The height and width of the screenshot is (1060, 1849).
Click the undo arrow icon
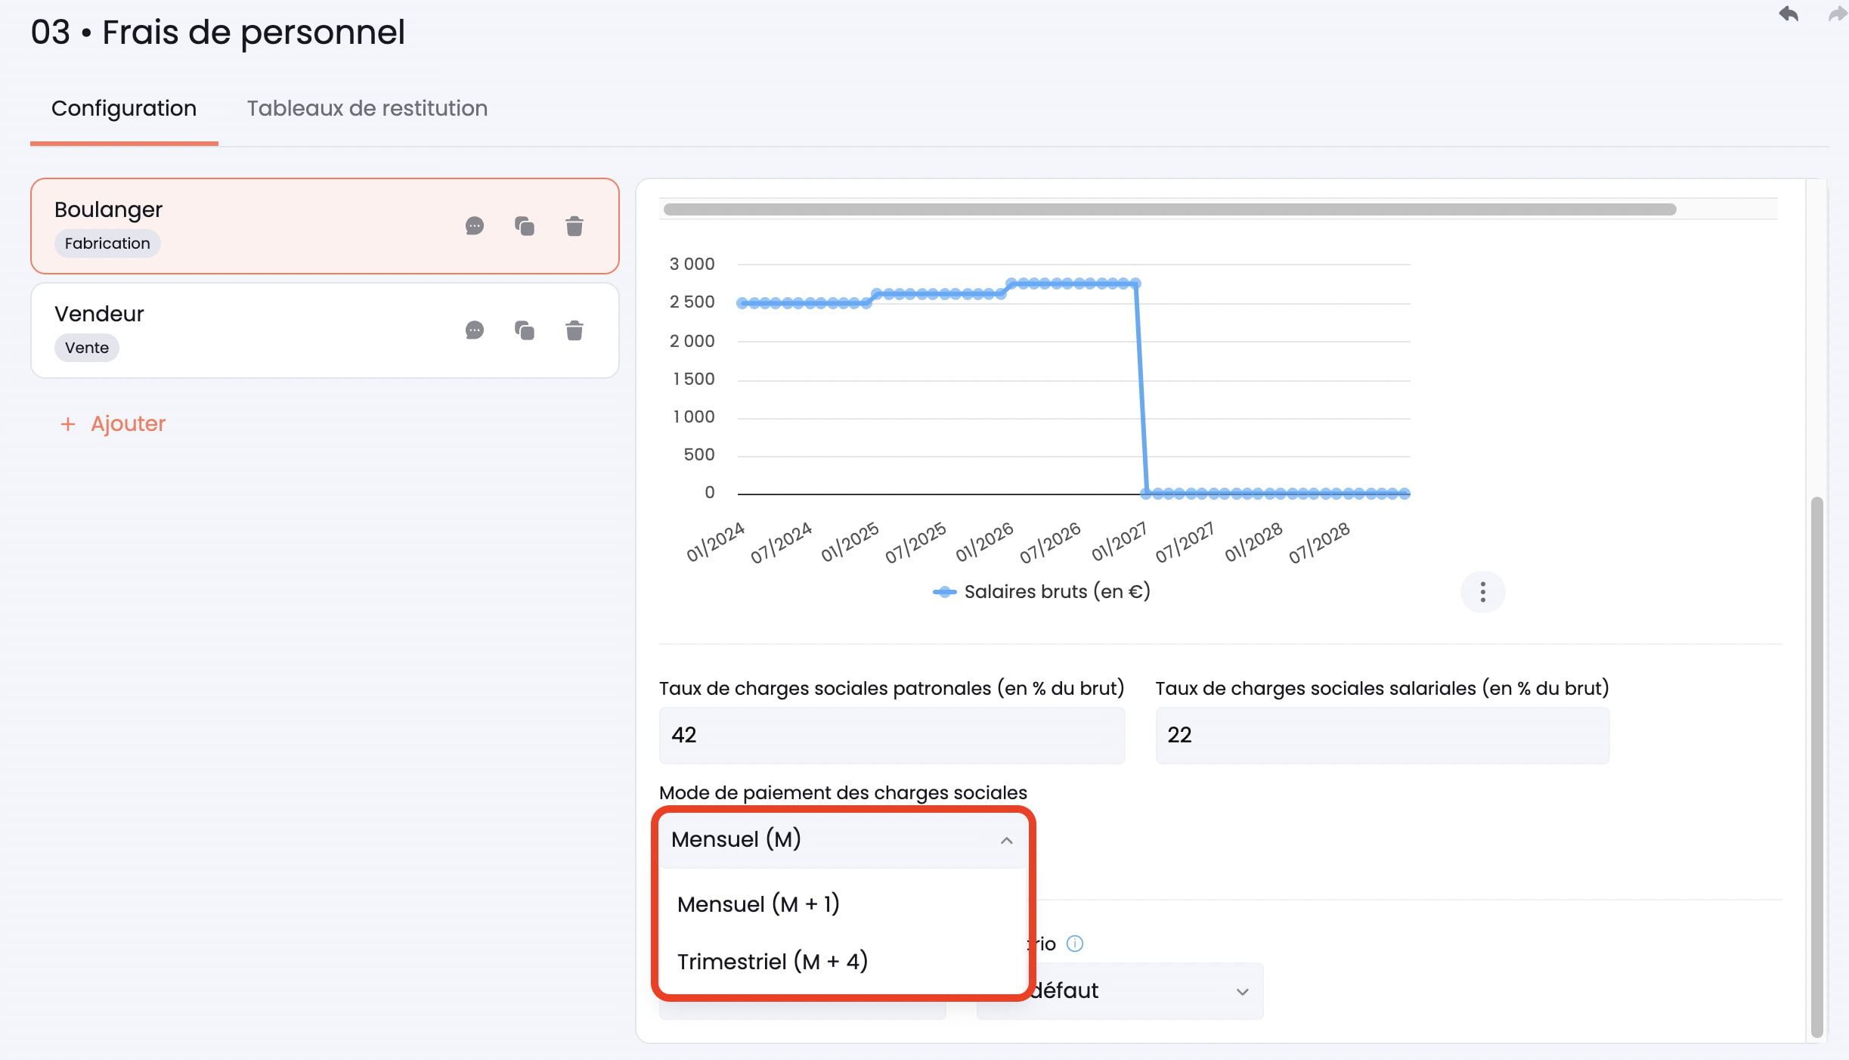click(x=1789, y=14)
